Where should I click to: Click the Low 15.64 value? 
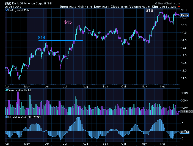point(102,7)
